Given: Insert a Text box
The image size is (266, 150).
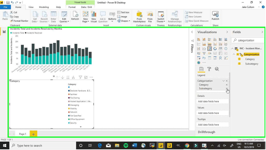Looking at the screenshot, I should [x=123, y=12].
